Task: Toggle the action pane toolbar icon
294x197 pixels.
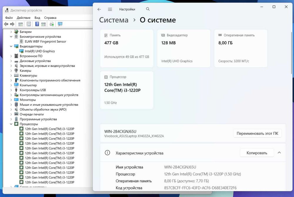Action: [x=44, y=24]
